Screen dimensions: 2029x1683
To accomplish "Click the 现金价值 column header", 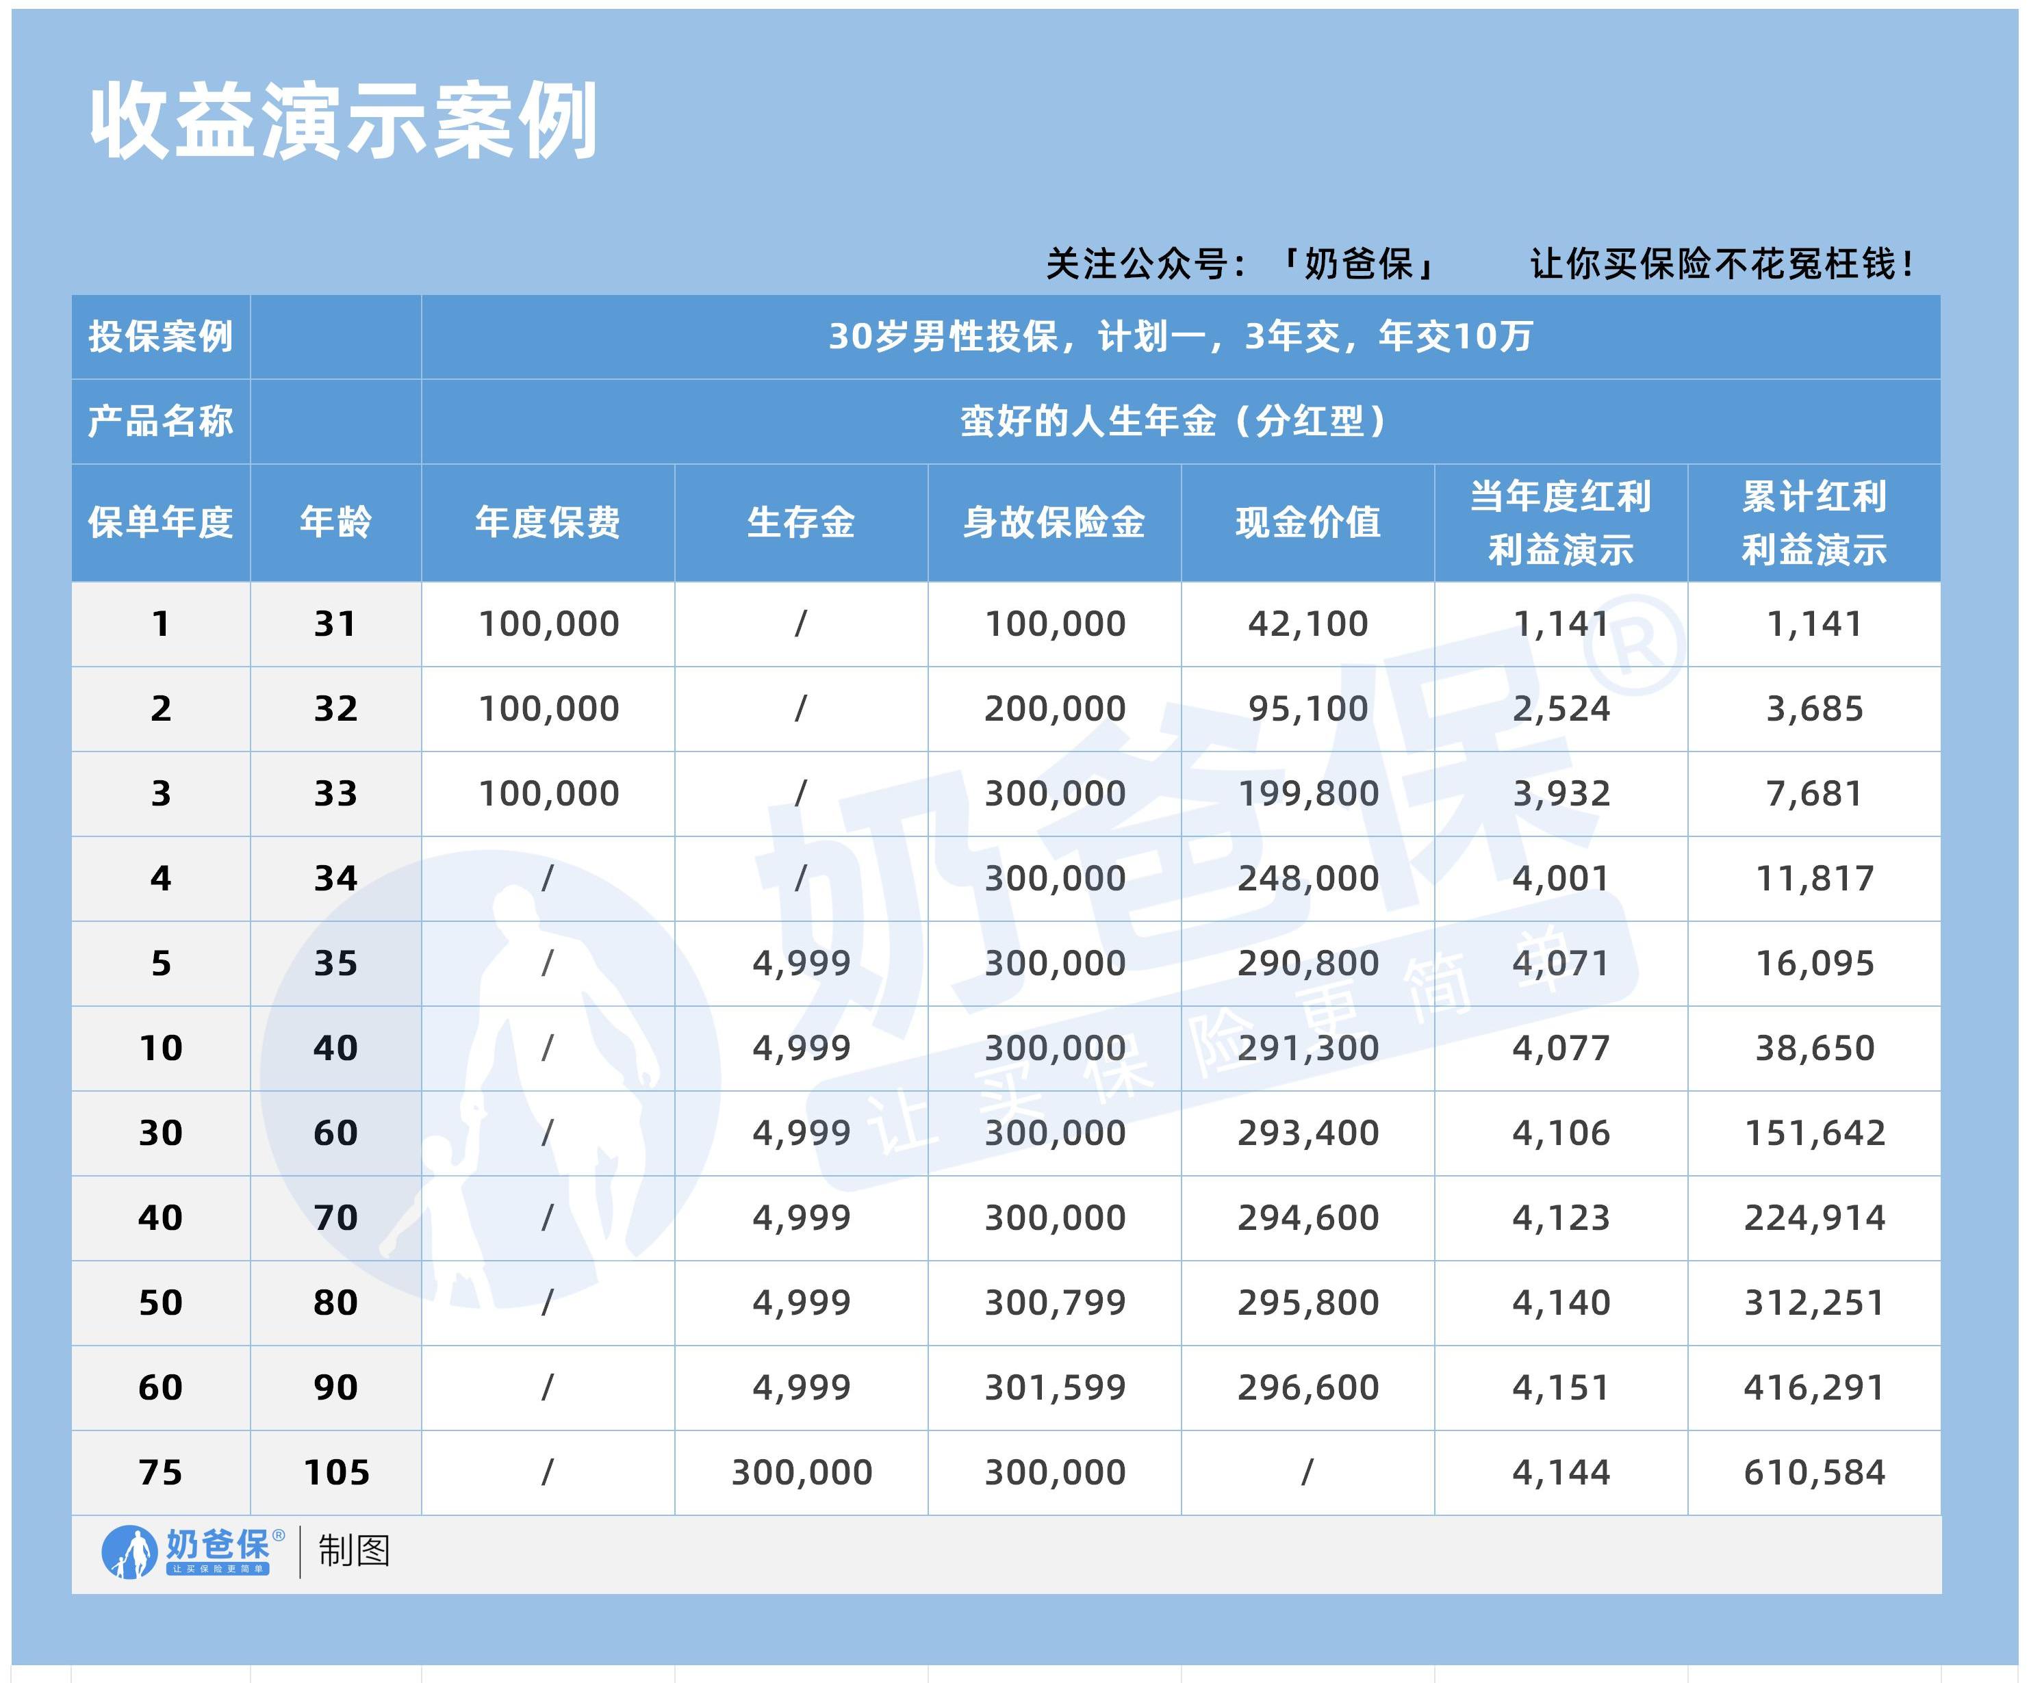I will 1307,523.
